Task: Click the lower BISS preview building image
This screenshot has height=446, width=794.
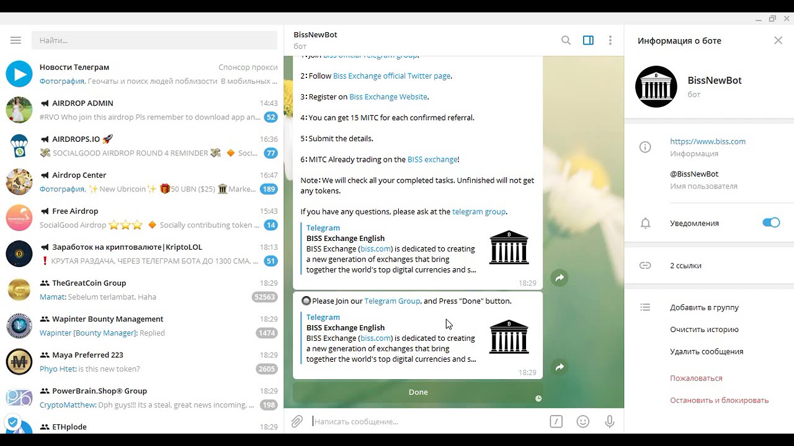Action: click(509, 336)
